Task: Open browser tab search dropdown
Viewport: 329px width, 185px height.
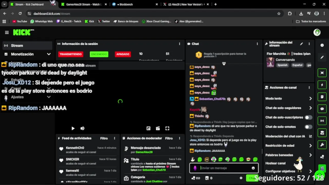Action: (x=4, y=4)
